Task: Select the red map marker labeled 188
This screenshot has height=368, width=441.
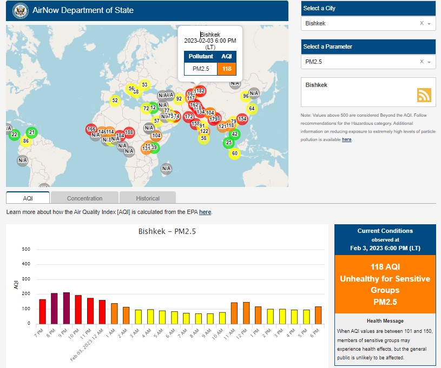Action: 129,132
